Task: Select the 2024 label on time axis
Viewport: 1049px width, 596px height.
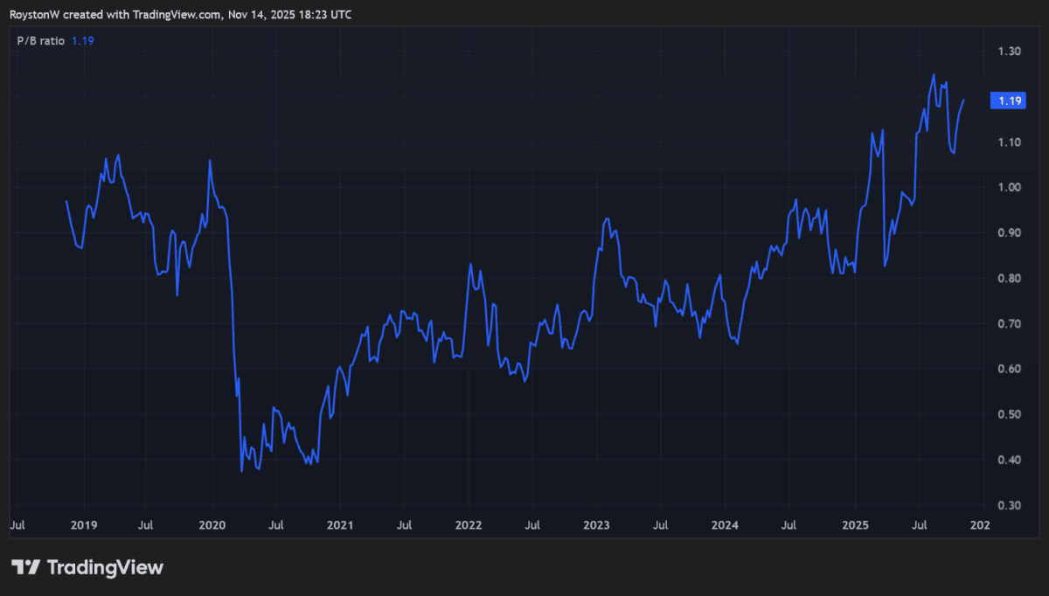Action: (725, 525)
